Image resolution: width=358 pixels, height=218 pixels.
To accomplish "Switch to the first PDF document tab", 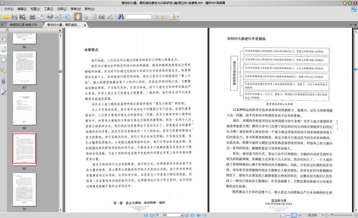I will click(x=23, y=24).
